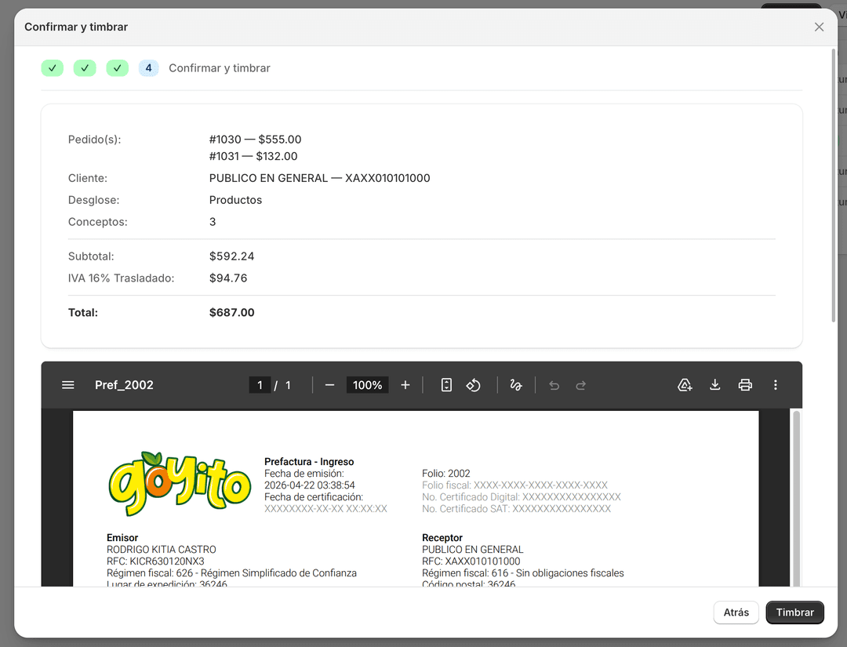This screenshot has width=847, height=647.
Task: Click No. Certificado SAT placeholder line
Action: click(x=516, y=509)
